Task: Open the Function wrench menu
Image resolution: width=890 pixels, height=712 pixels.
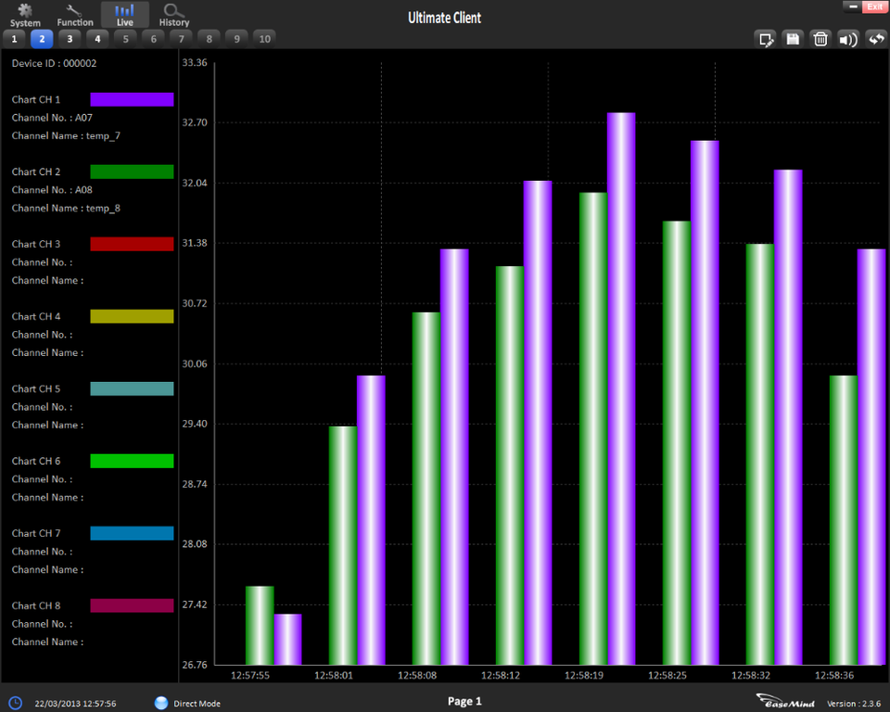Action: 75,15
